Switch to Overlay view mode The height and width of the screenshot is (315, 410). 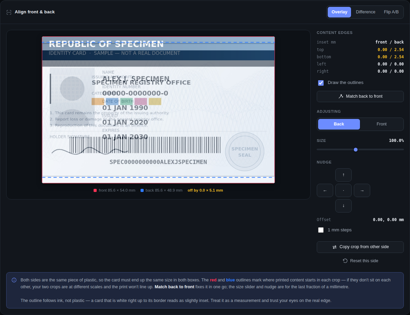point(339,12)
